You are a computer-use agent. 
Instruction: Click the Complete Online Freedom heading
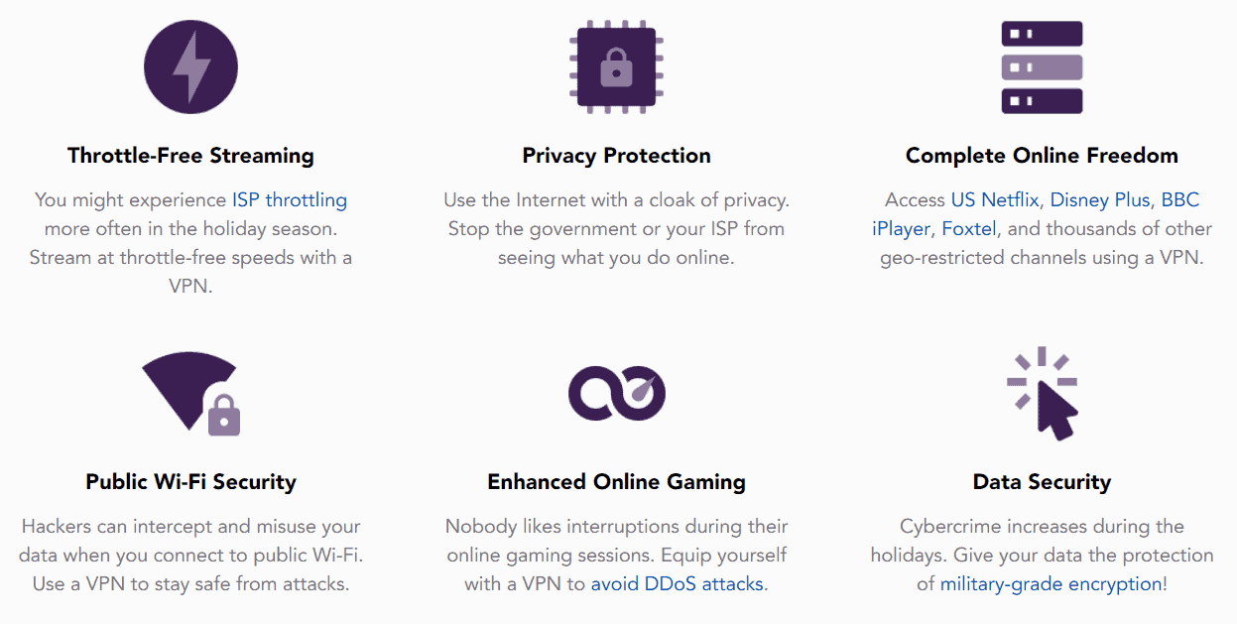tap(1041, 155)
